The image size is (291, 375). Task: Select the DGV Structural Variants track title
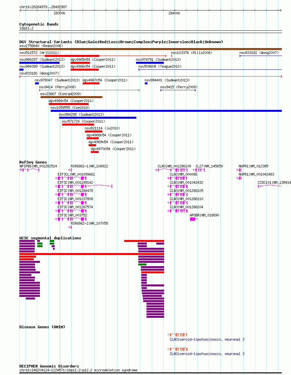[121, 42]
